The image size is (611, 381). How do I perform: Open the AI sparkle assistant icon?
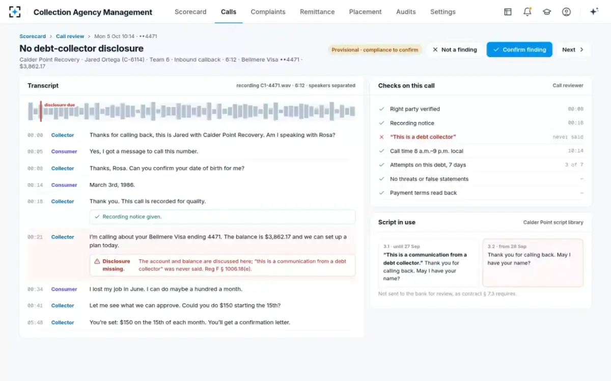(594, 12)
